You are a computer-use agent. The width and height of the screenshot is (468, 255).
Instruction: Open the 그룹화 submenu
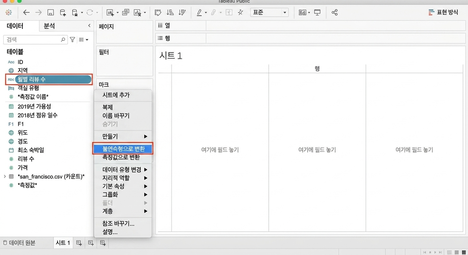pos(123,194)
